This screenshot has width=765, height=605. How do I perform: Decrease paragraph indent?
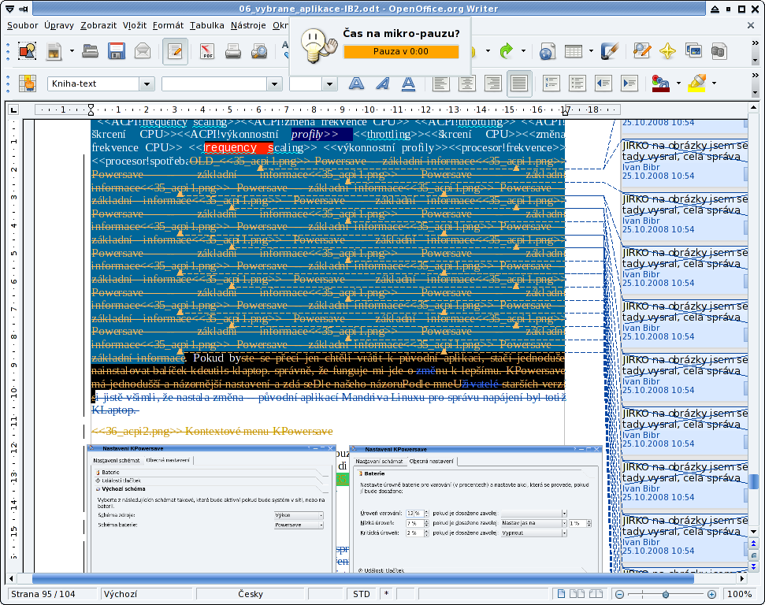click(603, 84)
